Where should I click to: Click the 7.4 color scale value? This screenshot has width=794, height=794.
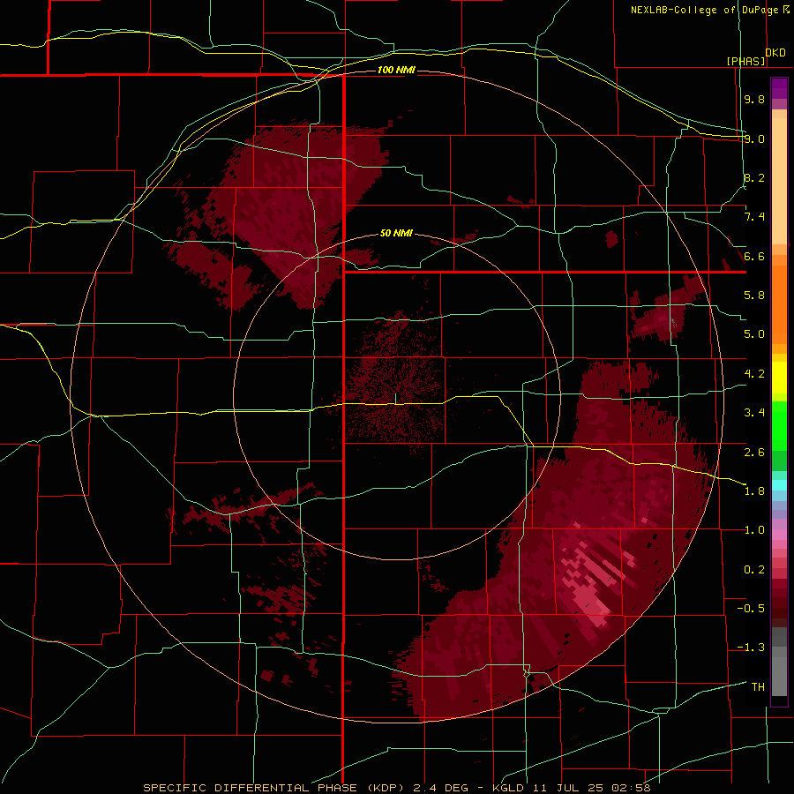tap(754, 217)
